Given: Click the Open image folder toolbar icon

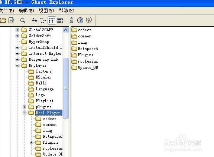Looking at the screenshot, I should [3, 20].
